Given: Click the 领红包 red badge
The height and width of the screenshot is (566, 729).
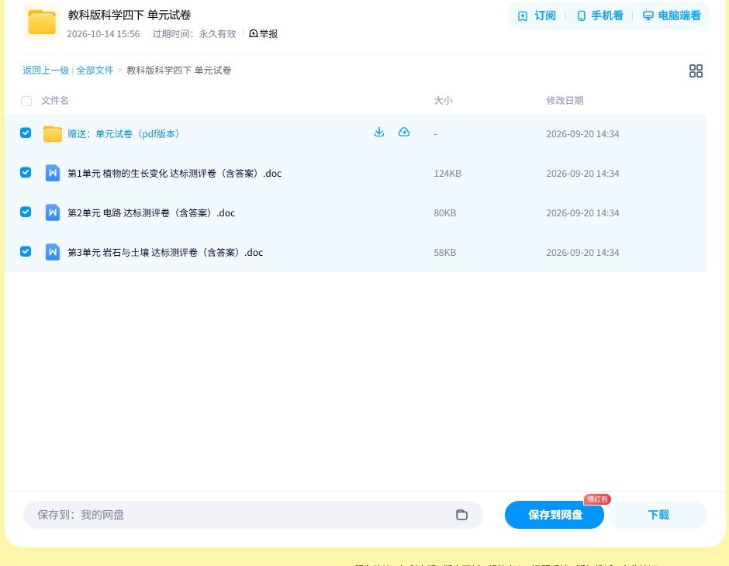Looking at the screenshot, I should [597, 499].
